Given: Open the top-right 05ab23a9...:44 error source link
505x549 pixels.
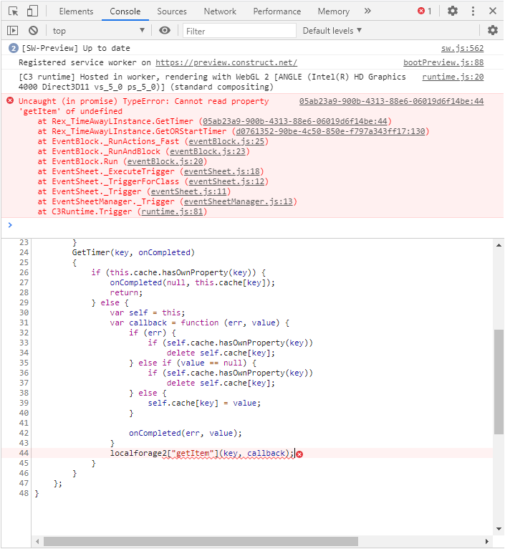Looking at the screenshot, I should 391,101.
